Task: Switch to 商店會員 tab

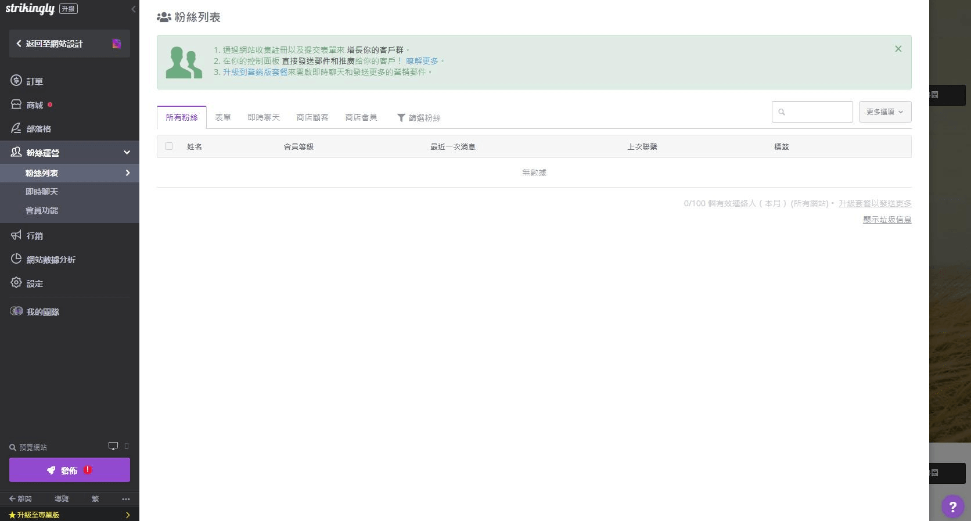Action: click(x=361, y=117)
